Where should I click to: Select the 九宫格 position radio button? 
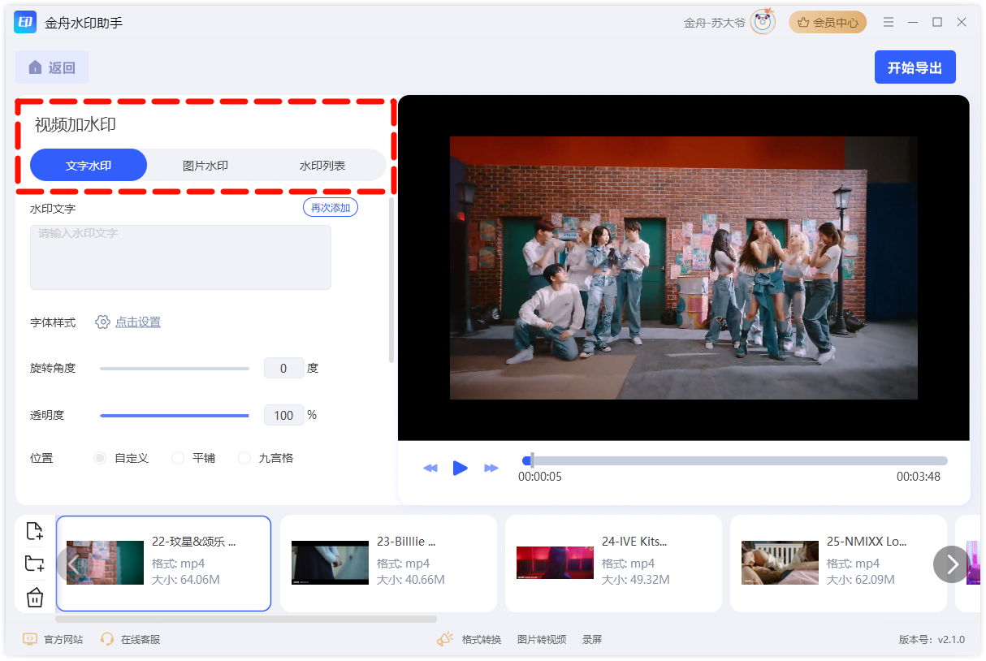(x=244, y=458)
